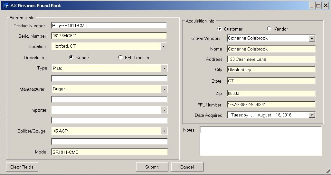Expand the empty Importer dropdown
Screen dimensions: 331x175
click(164, 110)
